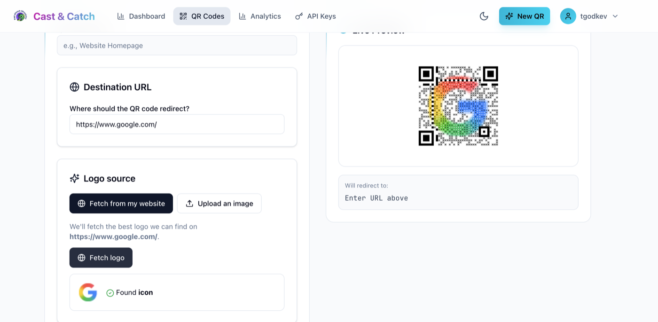Image resolution: width=658 pixels, height=322 pixels.
Task: Edit the https://www.google.com/ URL field
Action: click(177, 125)
